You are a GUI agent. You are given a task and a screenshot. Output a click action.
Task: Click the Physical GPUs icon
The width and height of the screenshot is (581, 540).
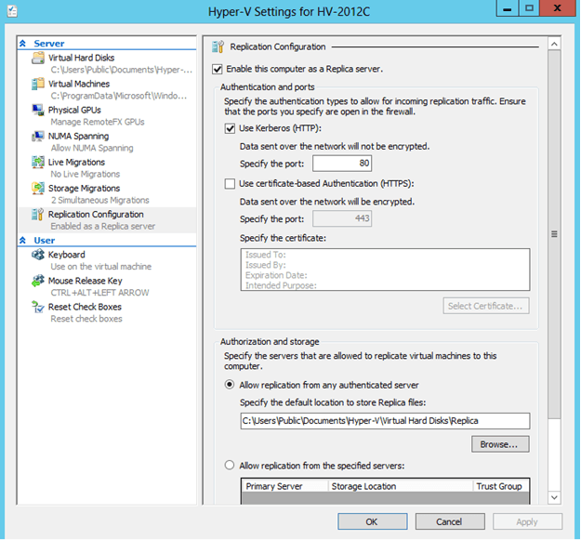coord(38,110)
